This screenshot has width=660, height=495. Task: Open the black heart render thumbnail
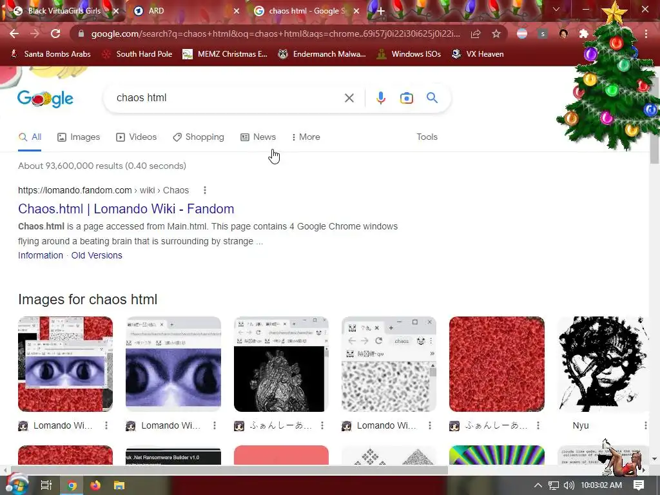pos(281,364)
